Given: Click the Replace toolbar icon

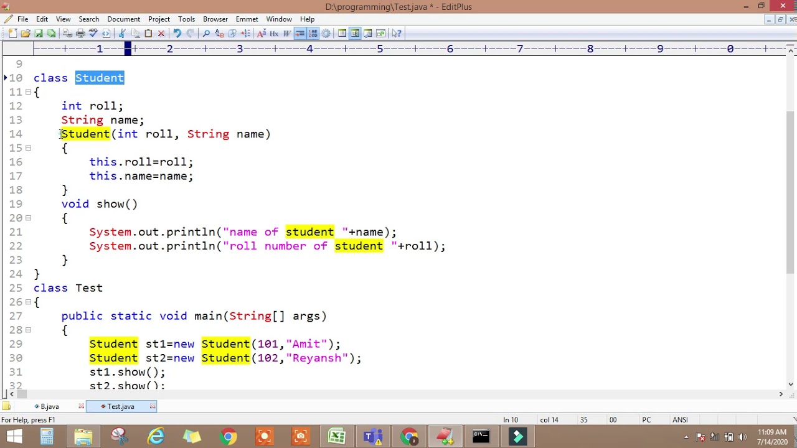Looking at the screenshot, I should (x=219, y=33).
